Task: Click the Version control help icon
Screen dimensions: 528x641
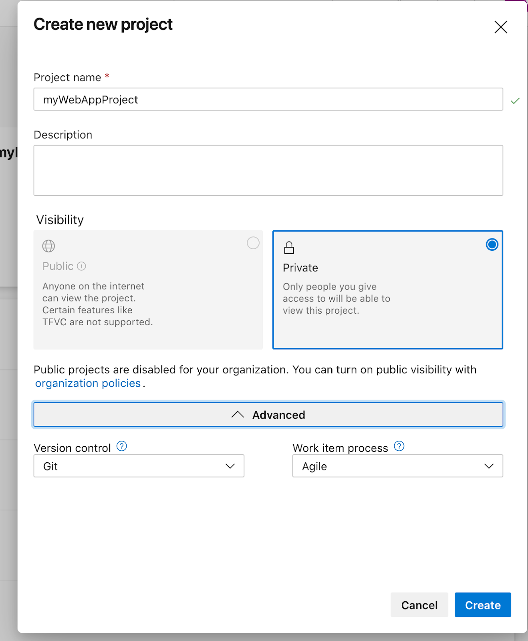Action: tap(122, 446)
